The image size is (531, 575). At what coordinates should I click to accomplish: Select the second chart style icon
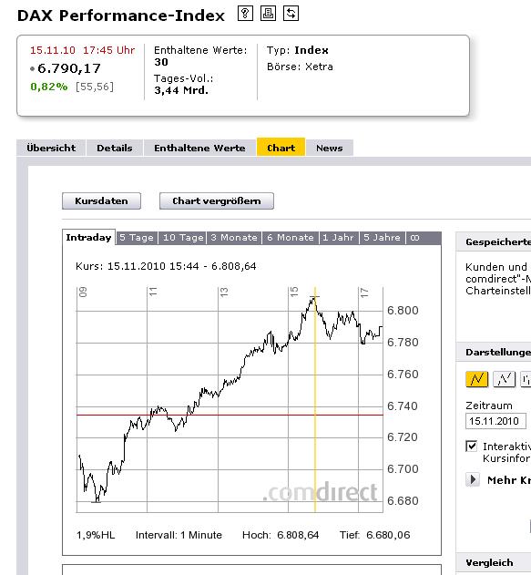(505, 379)
